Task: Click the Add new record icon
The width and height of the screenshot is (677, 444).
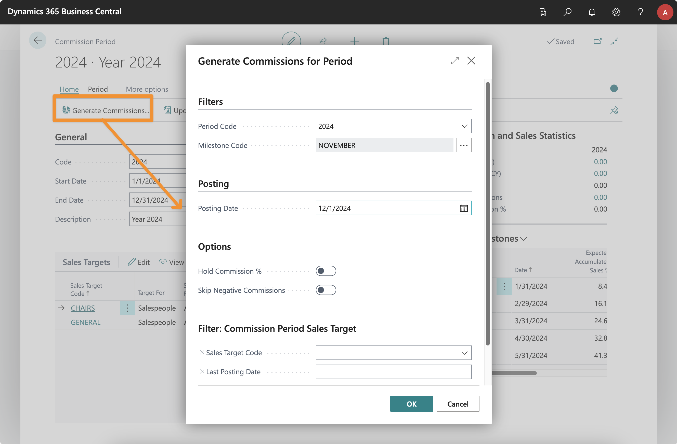Action: [355, 41]
